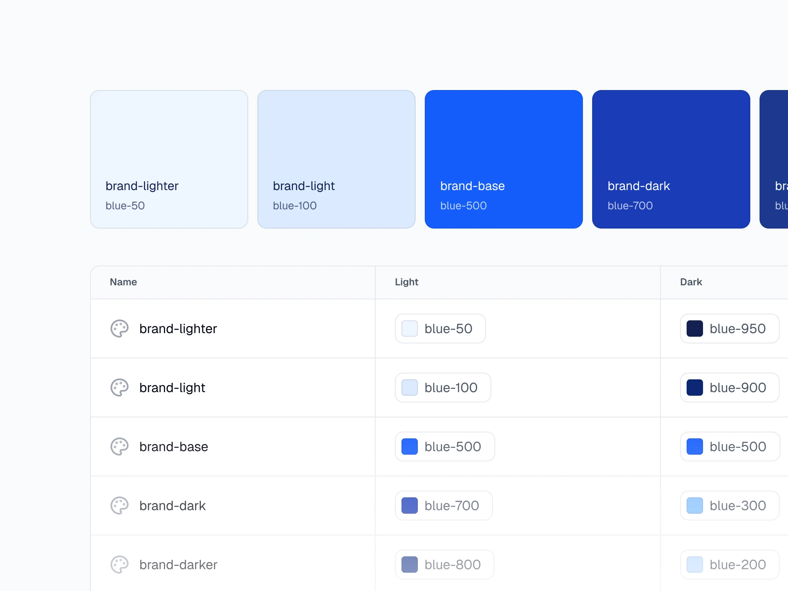Click palette icon beside brand-darker row
788x591 pixels.
119,564
